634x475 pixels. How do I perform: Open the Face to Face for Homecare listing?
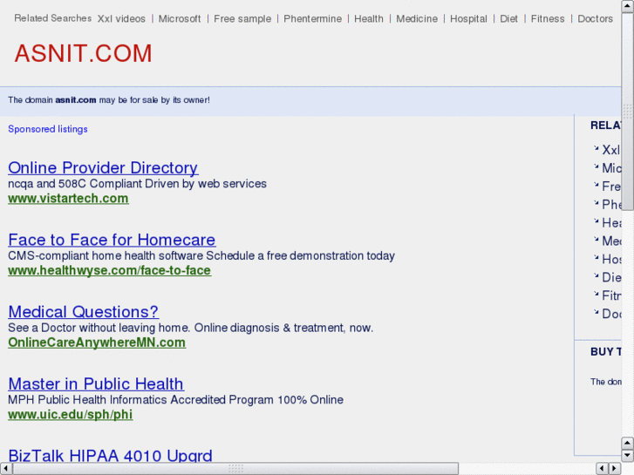pos(112,240)
